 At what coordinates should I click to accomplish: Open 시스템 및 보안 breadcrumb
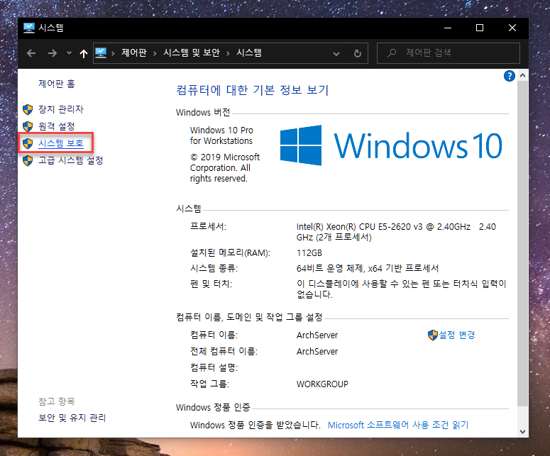click(x=192, y=53)
